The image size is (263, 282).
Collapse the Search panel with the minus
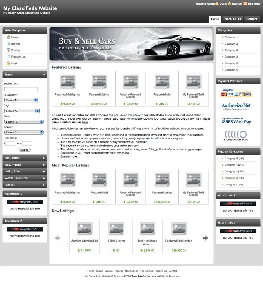pyautogui.click(x=44, y=74)
